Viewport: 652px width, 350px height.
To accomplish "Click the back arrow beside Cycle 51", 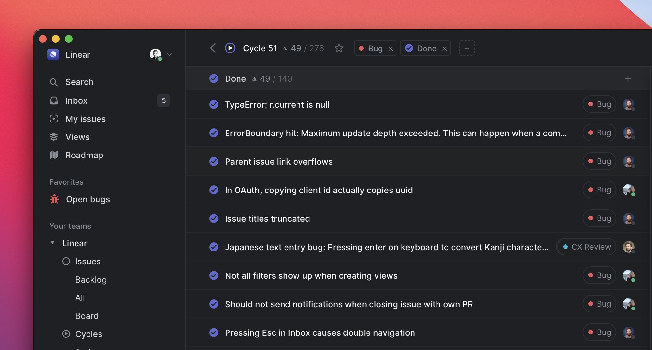I will (x=213, y=48).
